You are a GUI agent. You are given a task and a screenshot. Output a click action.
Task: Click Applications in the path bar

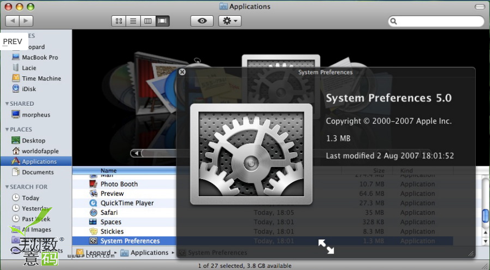point(144,253)
